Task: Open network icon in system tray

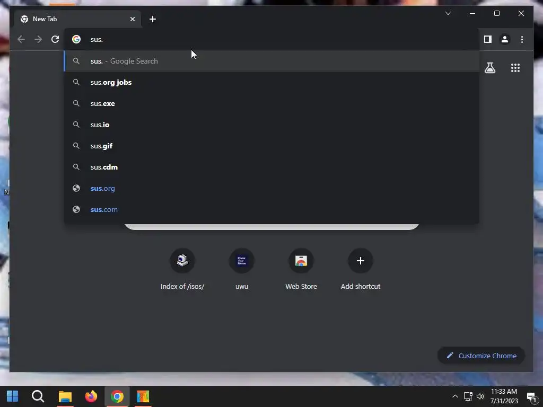Action: point(468,396)
